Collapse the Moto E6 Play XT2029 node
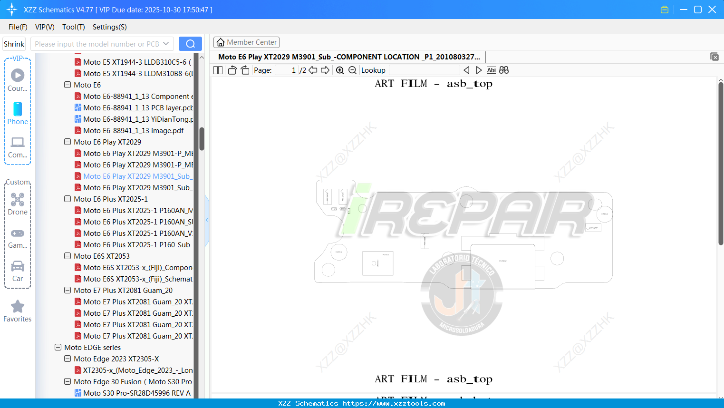The height and width of the screenshot is (408, 724). click(x=67, y=142)
